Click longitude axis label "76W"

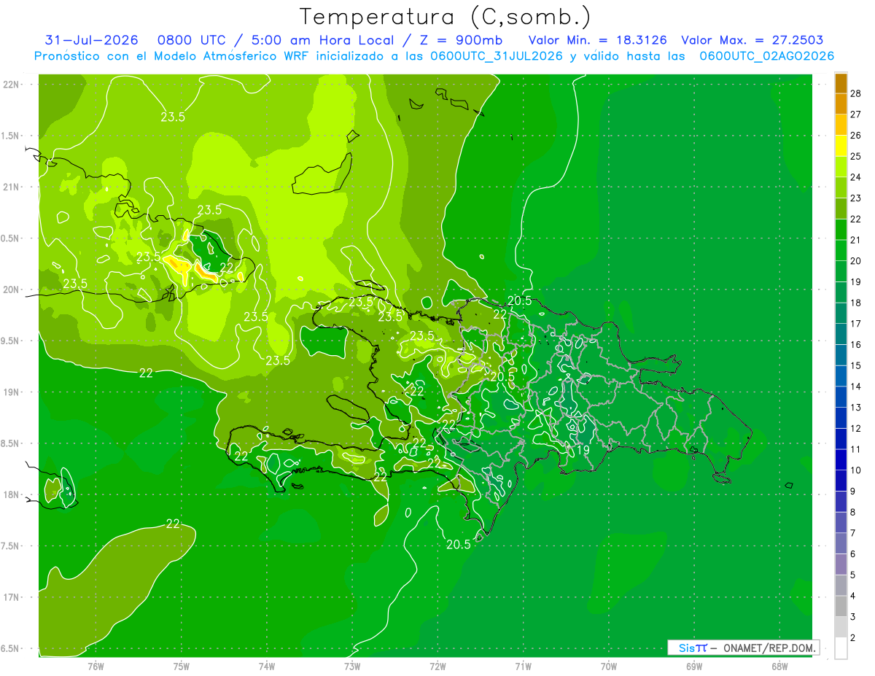(x=96, y=666)
